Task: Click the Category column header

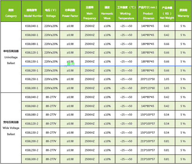Action: click(11, 11)
